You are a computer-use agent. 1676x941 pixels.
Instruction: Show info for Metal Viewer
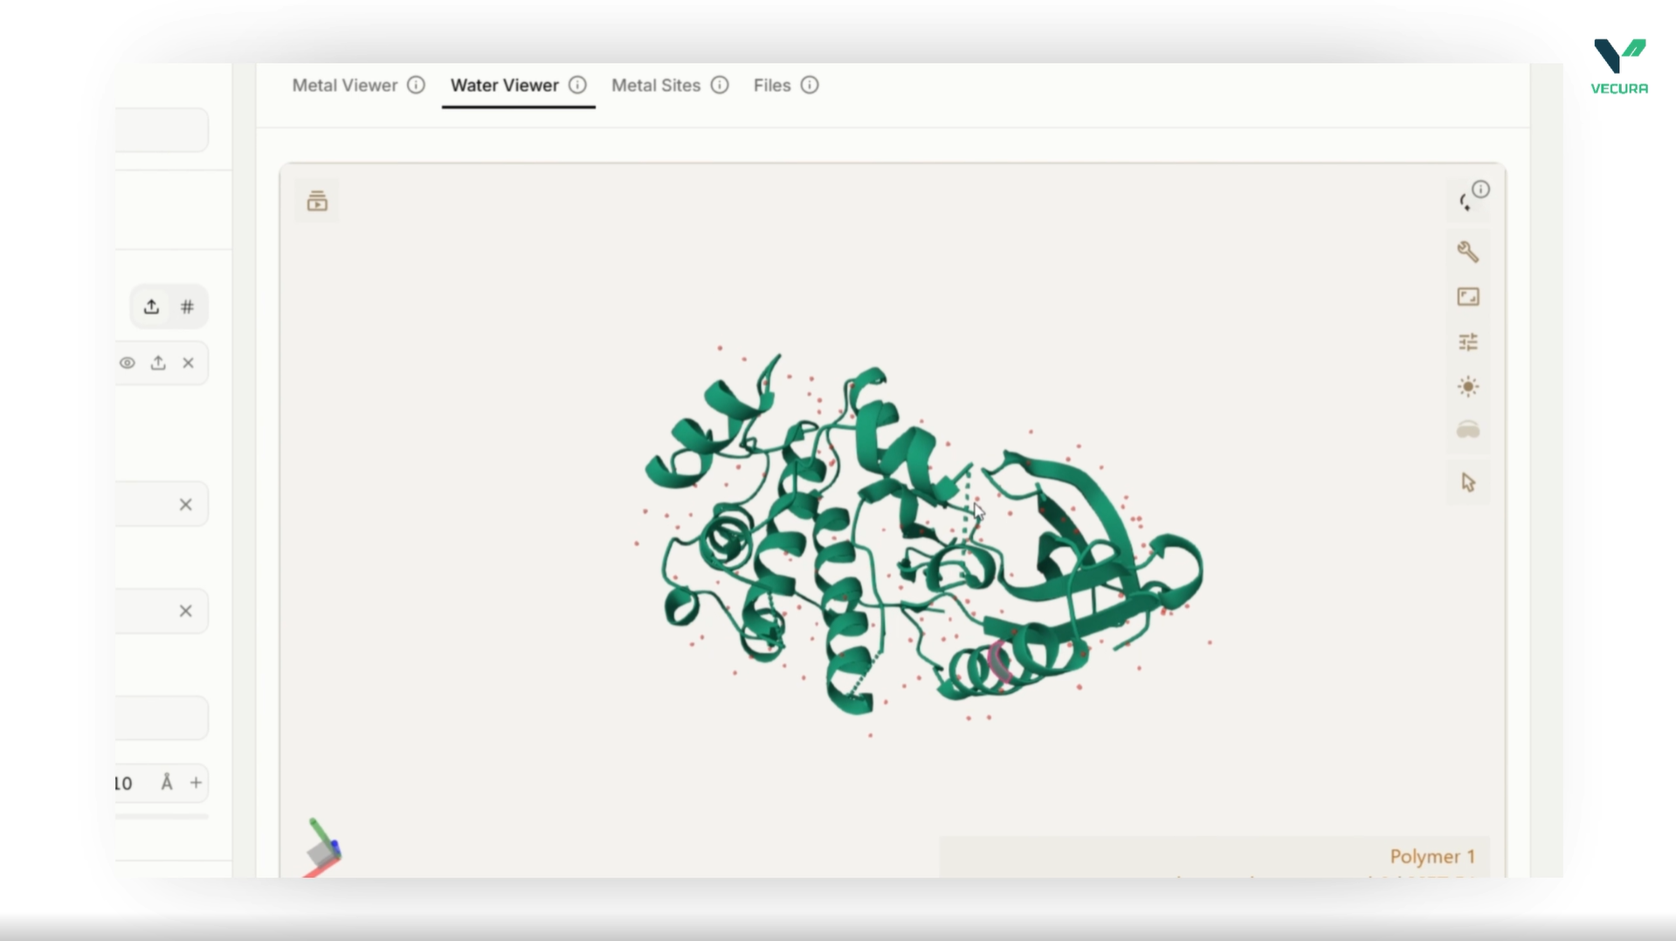point(416,86)
